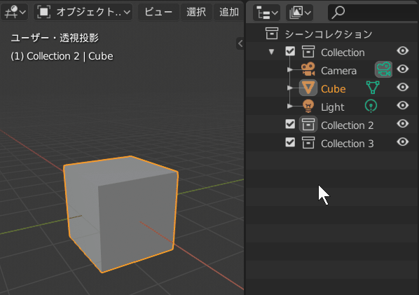Viewport: 419px width, 295px height.
Task: Click the Scene Collection icon
Action: pyautogui.click(x=271, y=34)
